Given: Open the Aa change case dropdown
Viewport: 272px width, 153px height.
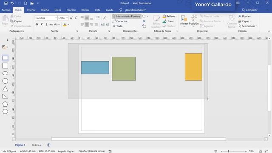Looking at the screenshot, I should click(x=57, y=25).
